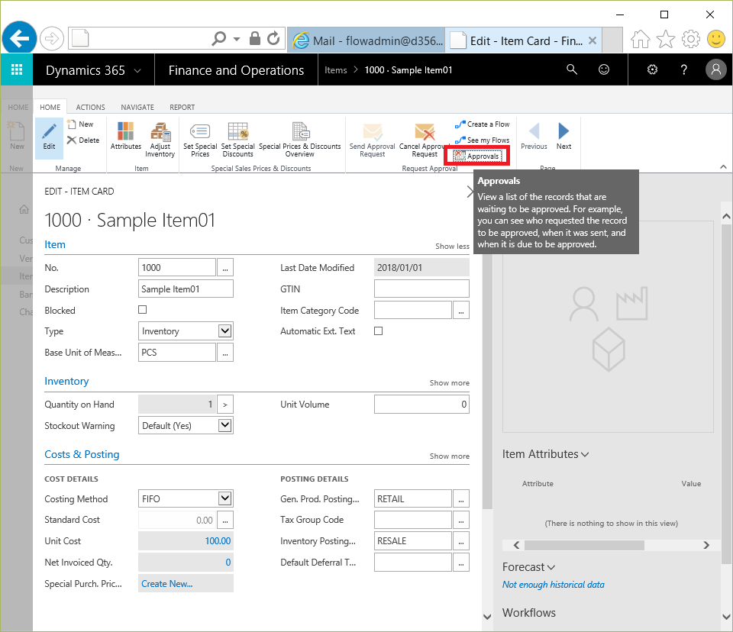Click the Create New... link
Viewport: 733px width, 632px height.
(167, 584)
